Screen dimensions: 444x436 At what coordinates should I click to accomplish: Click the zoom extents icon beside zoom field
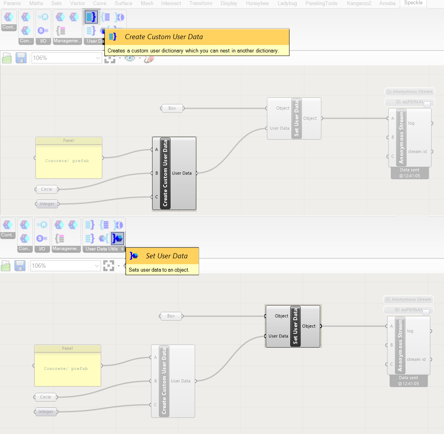point(110,58)
